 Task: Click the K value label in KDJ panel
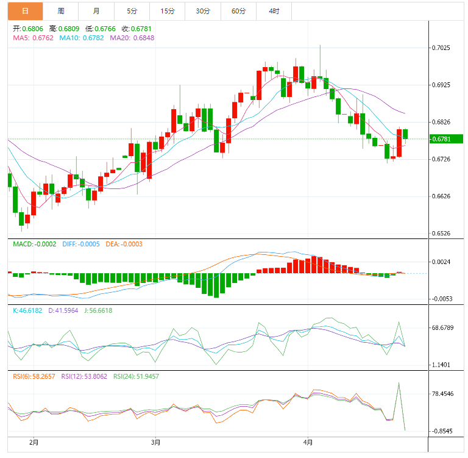(27, 310)
